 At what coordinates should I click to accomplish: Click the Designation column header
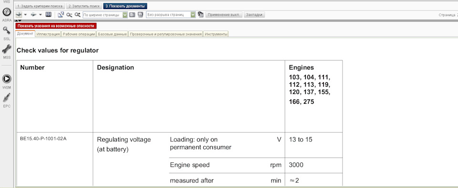tap(115, 68)
